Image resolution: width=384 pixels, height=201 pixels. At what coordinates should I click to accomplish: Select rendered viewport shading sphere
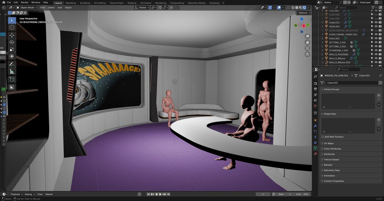[304, 8]
